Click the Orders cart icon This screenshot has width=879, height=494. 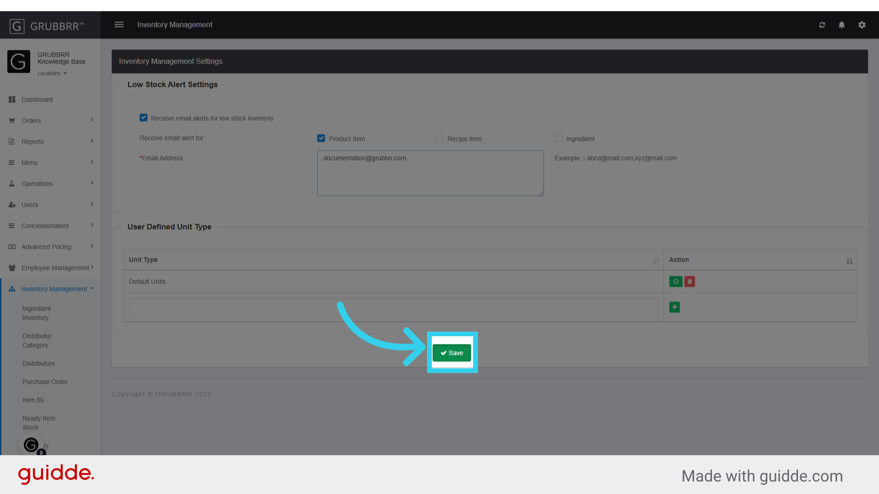tap(12, 121)
